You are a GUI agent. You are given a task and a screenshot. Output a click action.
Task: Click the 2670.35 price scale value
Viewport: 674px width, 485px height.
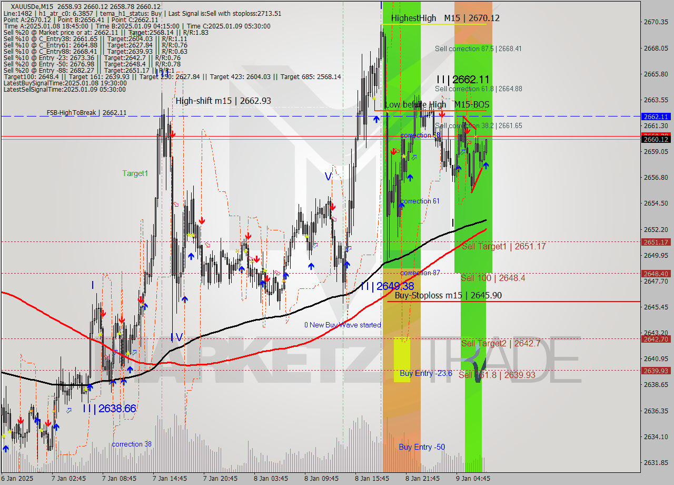[x=656, y=22]
